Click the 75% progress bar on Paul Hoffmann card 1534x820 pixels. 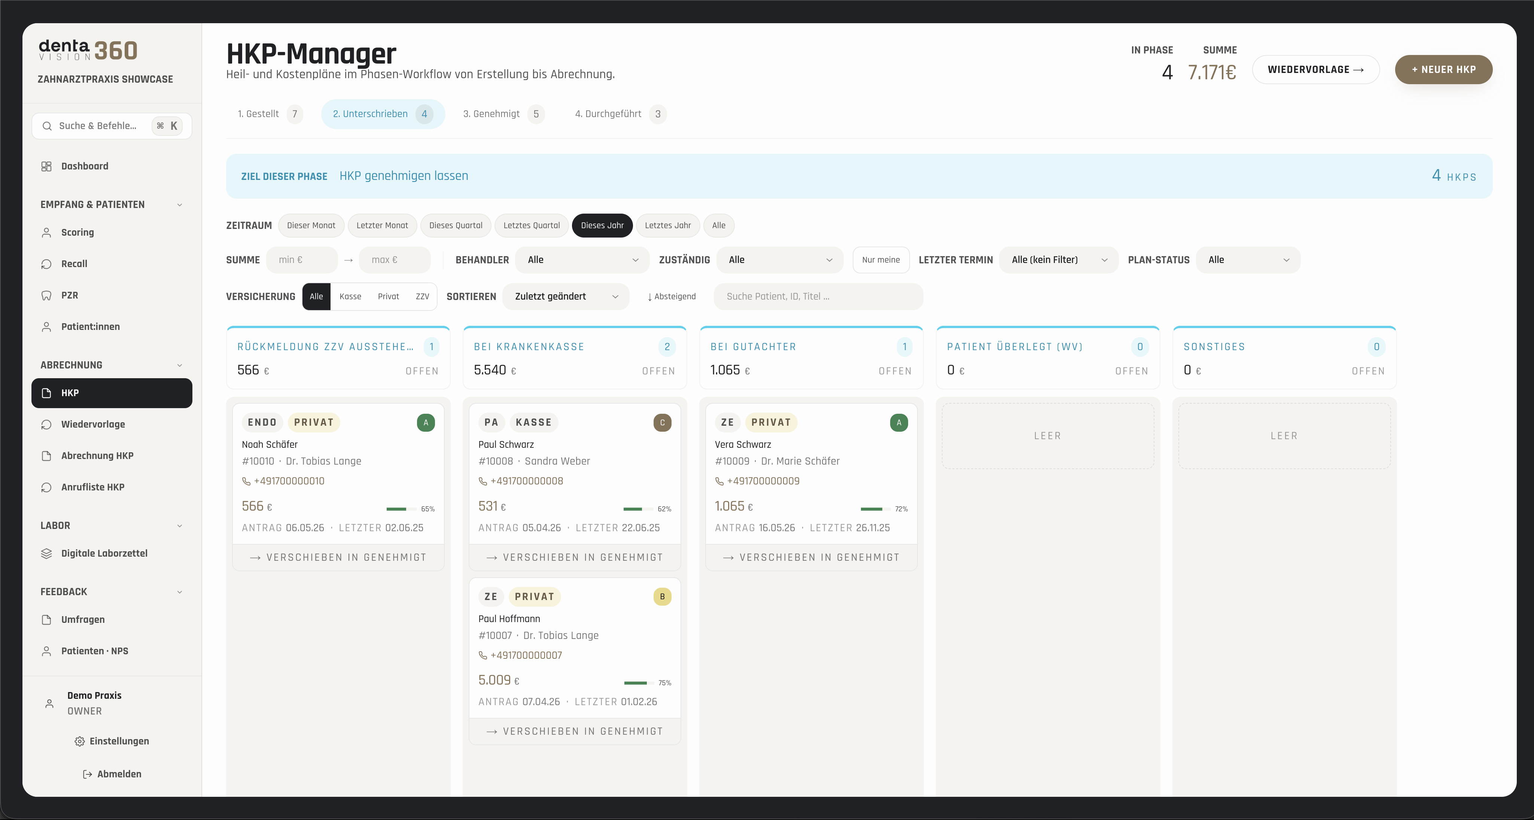(x=638, y=683)
